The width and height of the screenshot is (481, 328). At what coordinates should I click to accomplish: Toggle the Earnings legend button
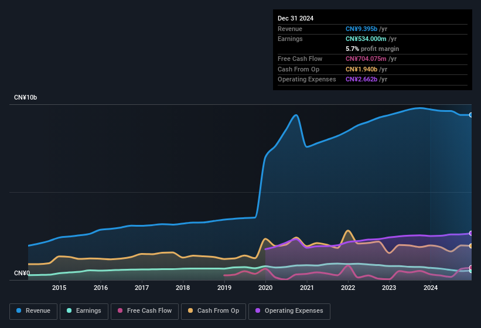tap(84, 311)
